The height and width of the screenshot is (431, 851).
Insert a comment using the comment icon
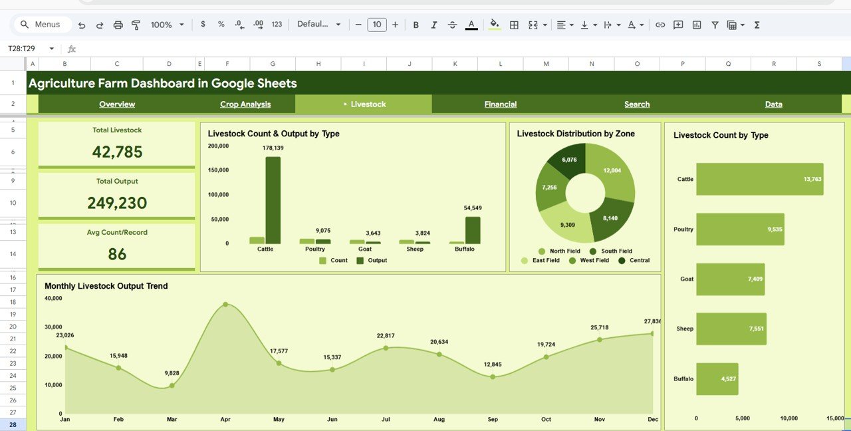tap(677, 25)
